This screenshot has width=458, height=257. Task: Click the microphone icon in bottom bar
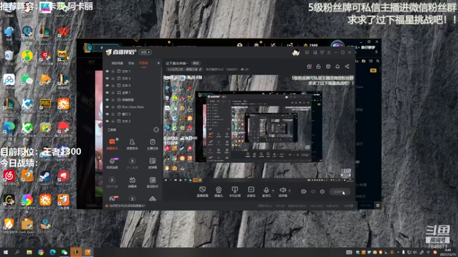266,190
